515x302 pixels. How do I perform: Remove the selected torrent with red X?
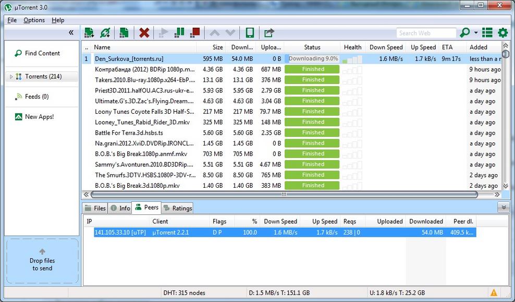pos(144,32)
